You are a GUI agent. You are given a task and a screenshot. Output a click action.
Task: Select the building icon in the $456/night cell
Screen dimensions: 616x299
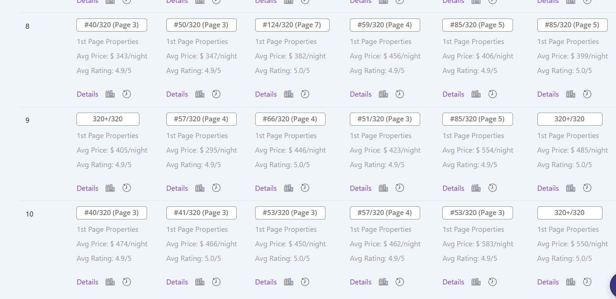coord(383,94)
